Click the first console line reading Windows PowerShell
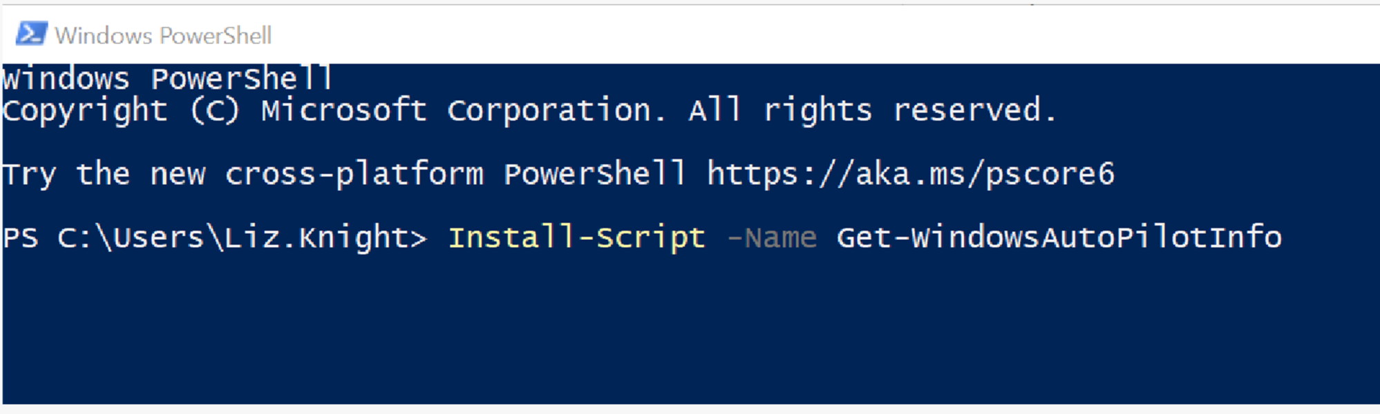1380x414 pixels. coord(167,79)
